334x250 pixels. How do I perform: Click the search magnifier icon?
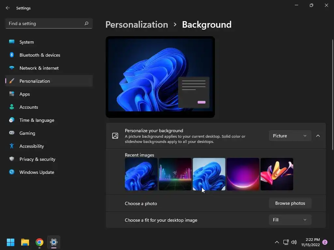coord(86,23)
